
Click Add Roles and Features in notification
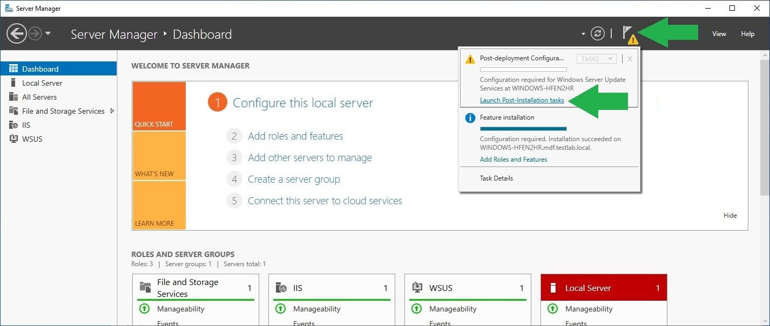pyautogui.click(x=514, y=159)
